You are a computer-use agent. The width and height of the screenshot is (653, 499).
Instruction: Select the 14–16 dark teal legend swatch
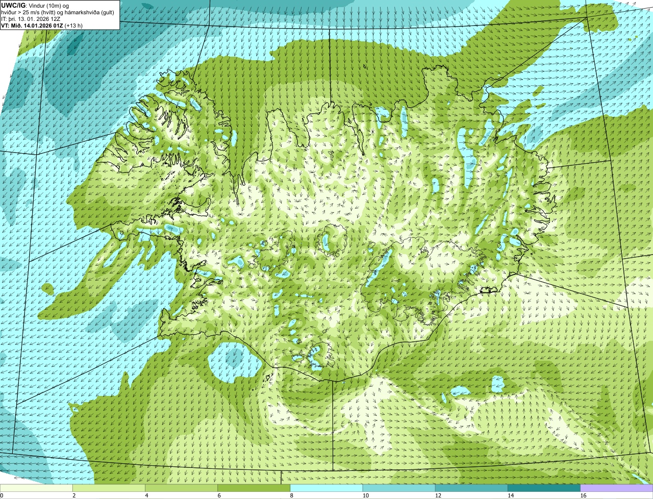coord(544,488)
